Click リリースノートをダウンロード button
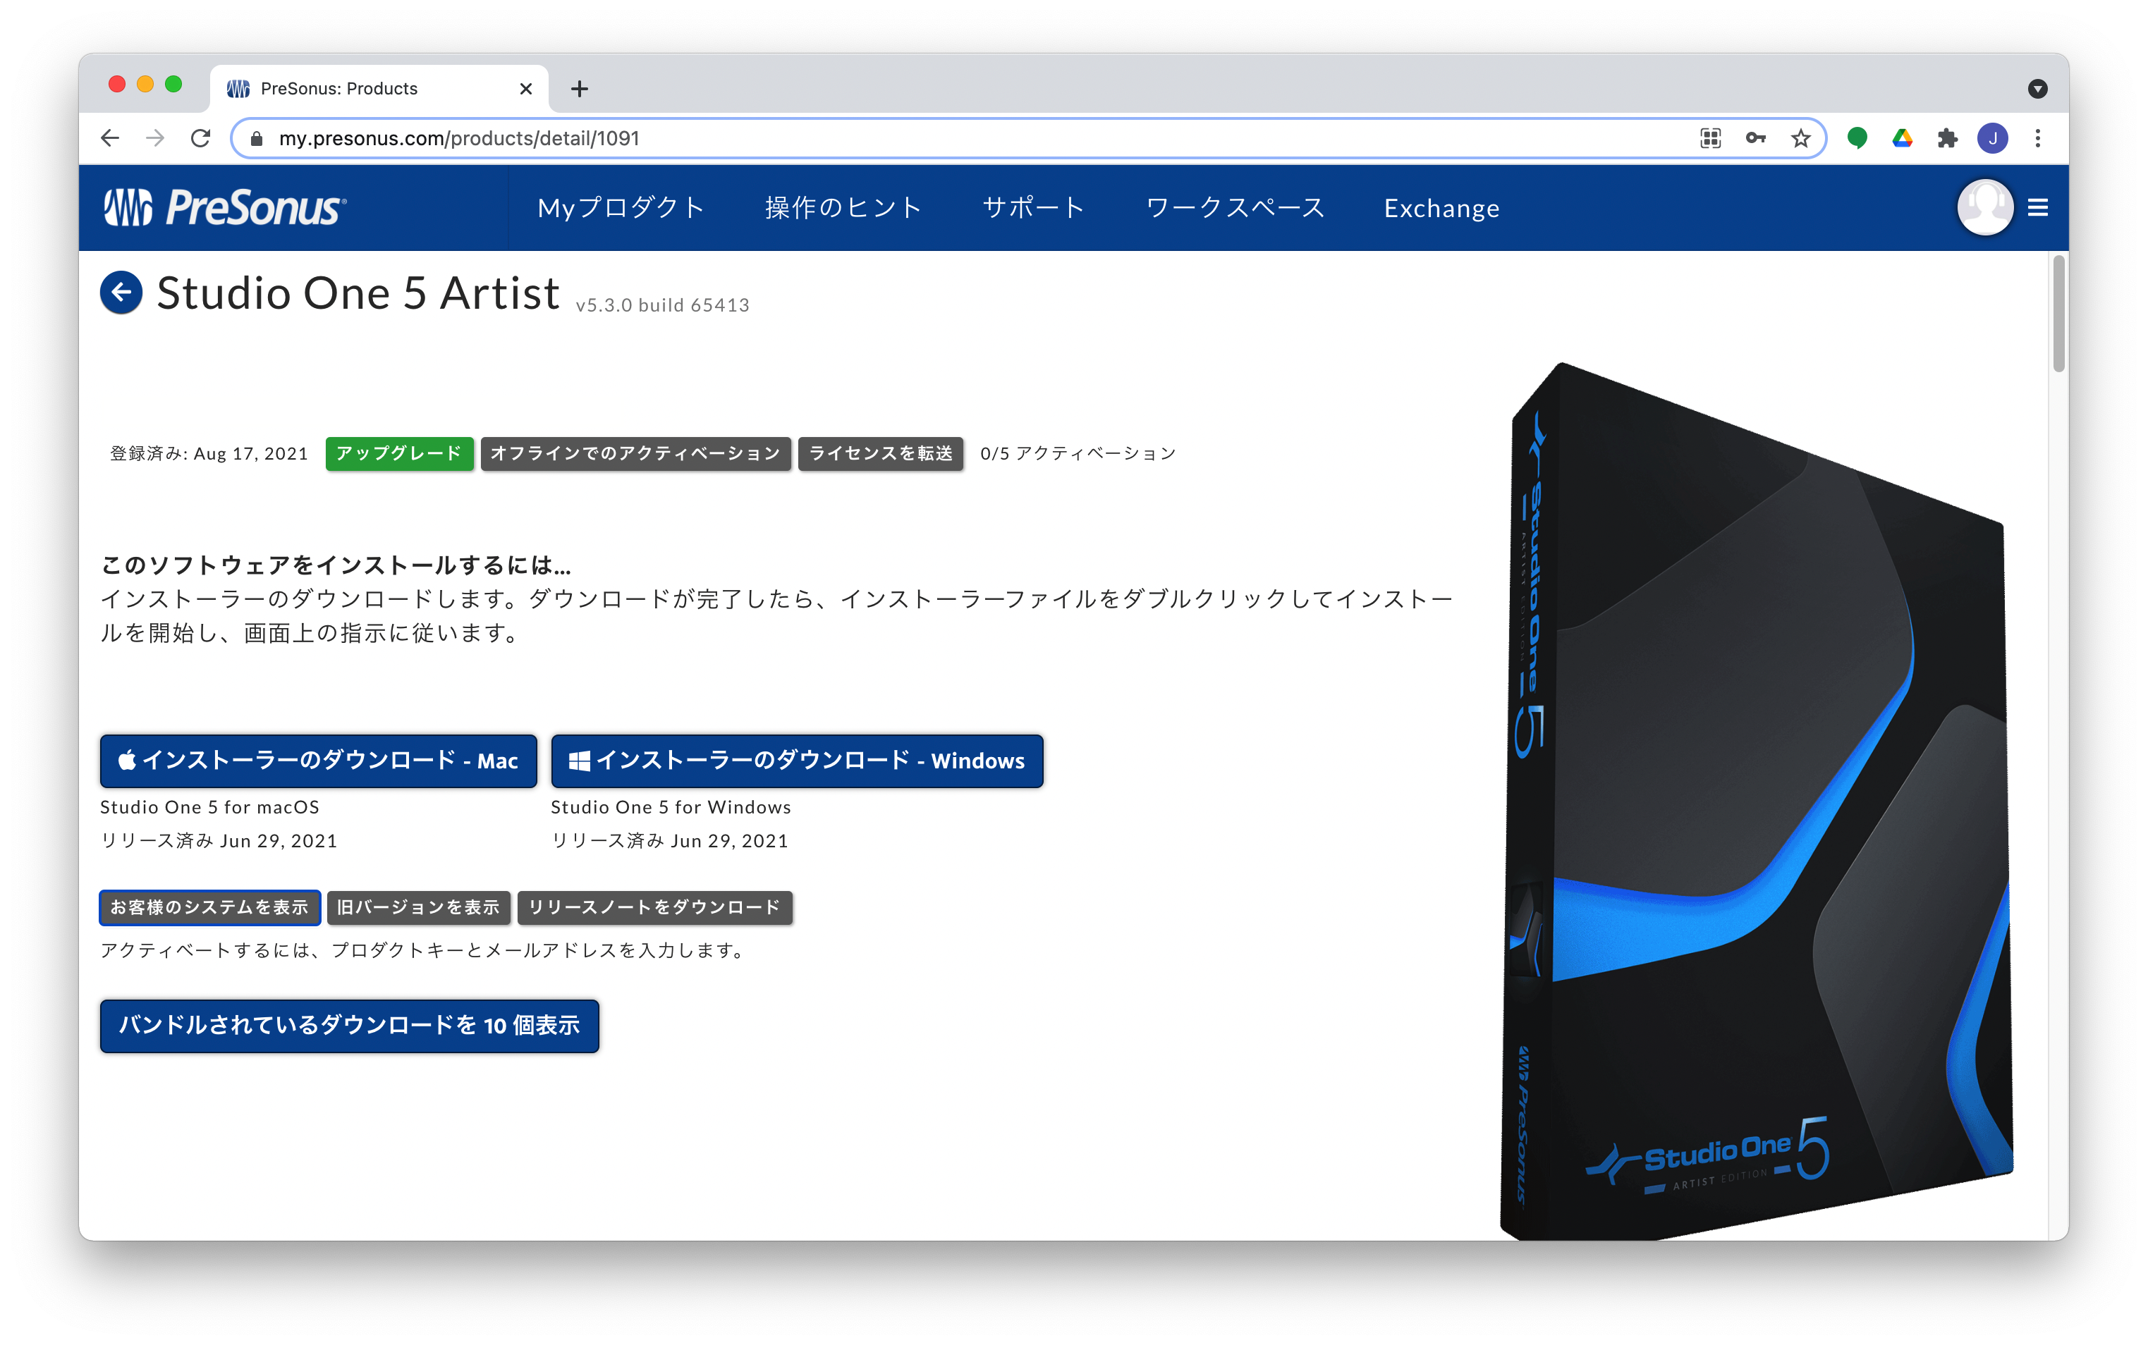2148x1345 pixels. coord(655,907)
